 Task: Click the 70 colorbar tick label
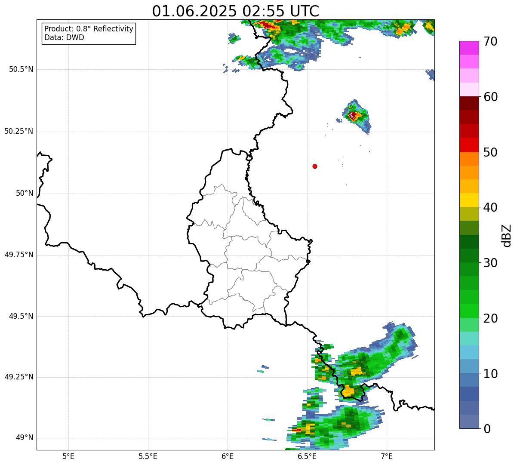click(x=491, y=41)
